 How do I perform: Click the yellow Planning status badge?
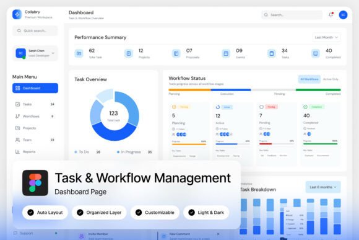tap(184, 107)
